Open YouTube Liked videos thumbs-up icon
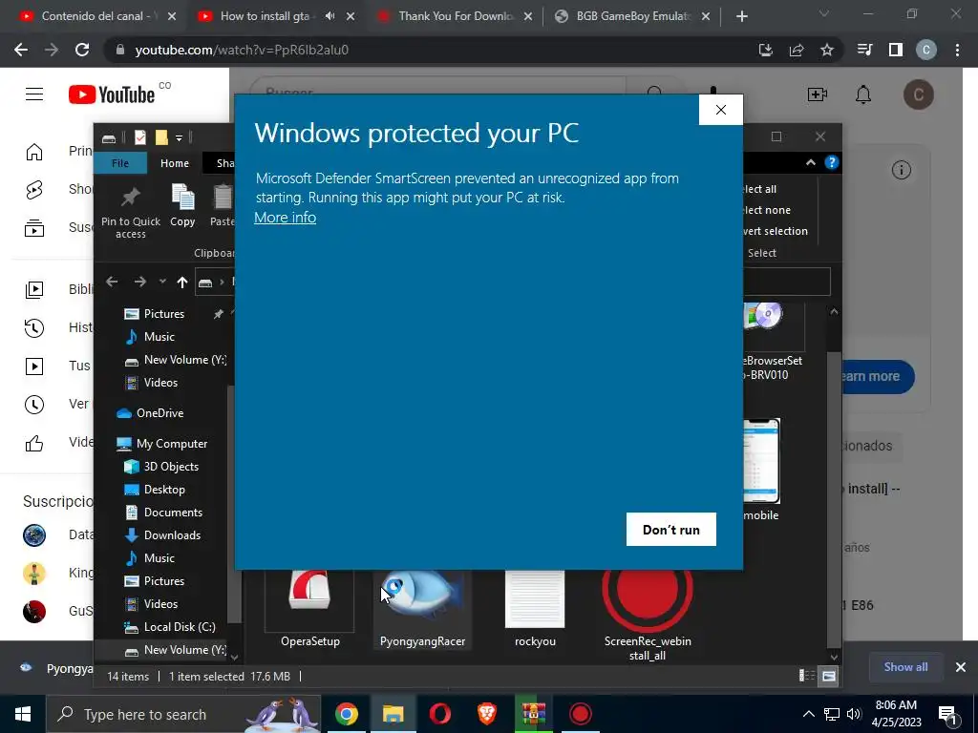Image resolution: width=978 pixels, height=733 pixels. (x=34, y=443)
